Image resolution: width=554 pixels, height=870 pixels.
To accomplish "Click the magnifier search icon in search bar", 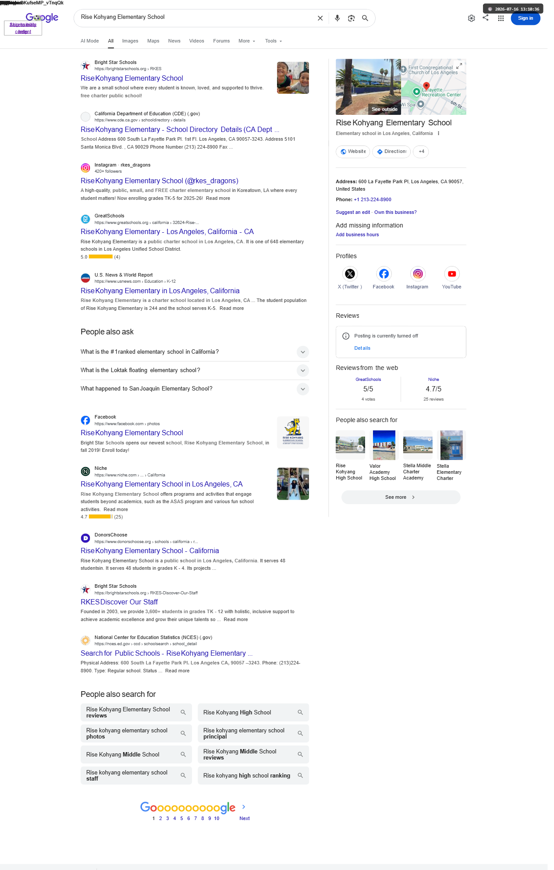I will click(x=365, y=18).
